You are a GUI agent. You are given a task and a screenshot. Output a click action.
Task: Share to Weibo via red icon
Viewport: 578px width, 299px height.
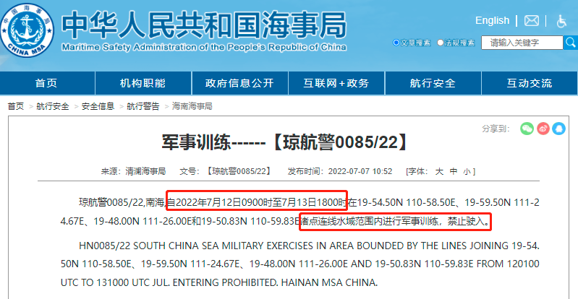pos(543,129)
